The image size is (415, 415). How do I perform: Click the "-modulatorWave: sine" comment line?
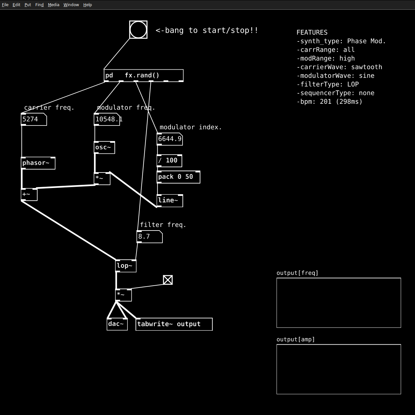335,76
